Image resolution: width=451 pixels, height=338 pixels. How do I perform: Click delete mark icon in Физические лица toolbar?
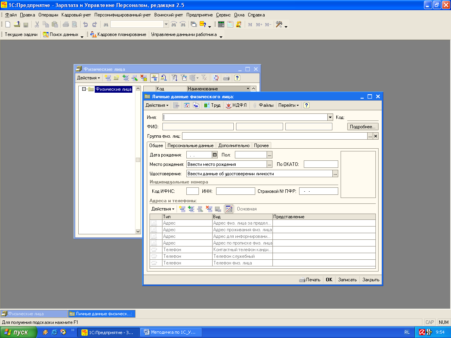(x=144, y=78)
